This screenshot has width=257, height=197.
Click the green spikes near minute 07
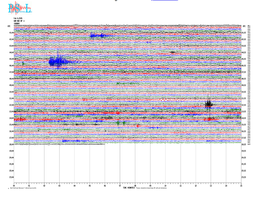click(120, 123)
